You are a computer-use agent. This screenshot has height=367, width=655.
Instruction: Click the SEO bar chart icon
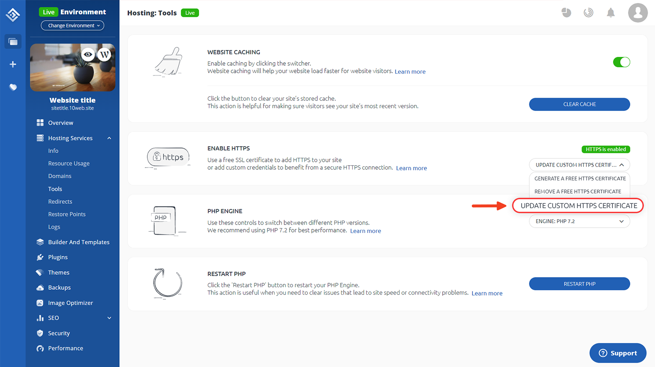[x=40, y=318]
